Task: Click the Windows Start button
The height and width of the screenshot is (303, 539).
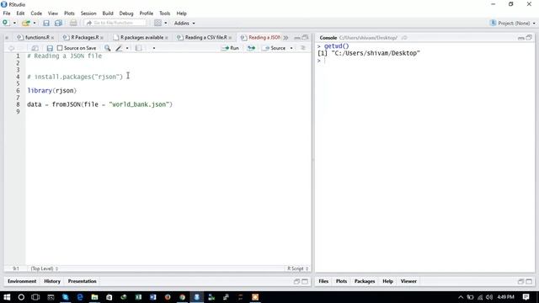Action: coord(7,297)
